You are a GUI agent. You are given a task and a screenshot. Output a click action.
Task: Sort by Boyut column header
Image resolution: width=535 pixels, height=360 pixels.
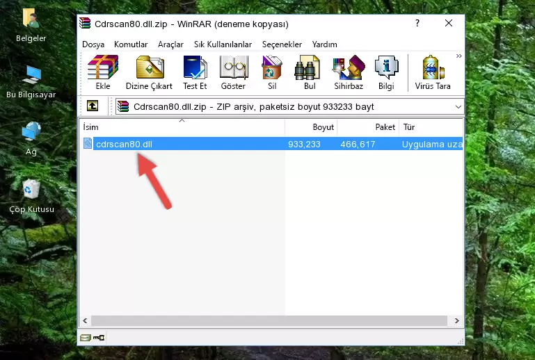click(x=311, y=127)
